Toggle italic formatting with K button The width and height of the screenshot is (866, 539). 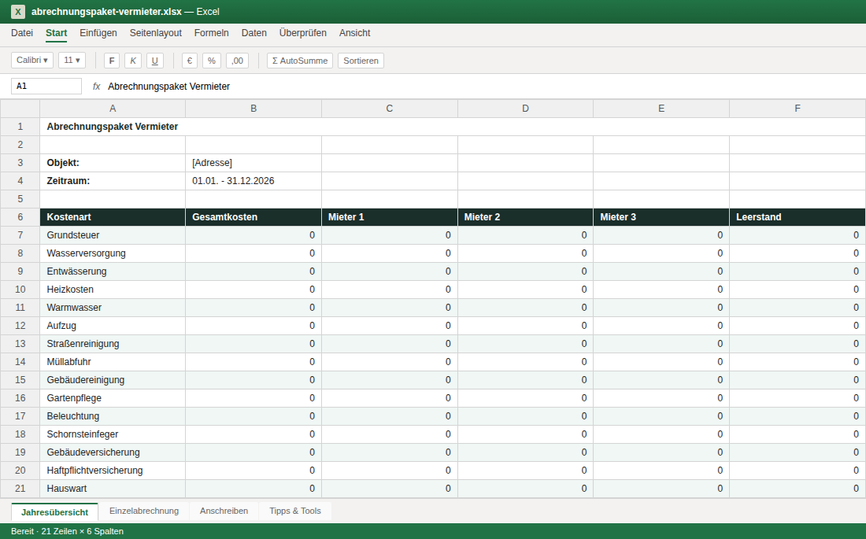[x=133, y=61]
